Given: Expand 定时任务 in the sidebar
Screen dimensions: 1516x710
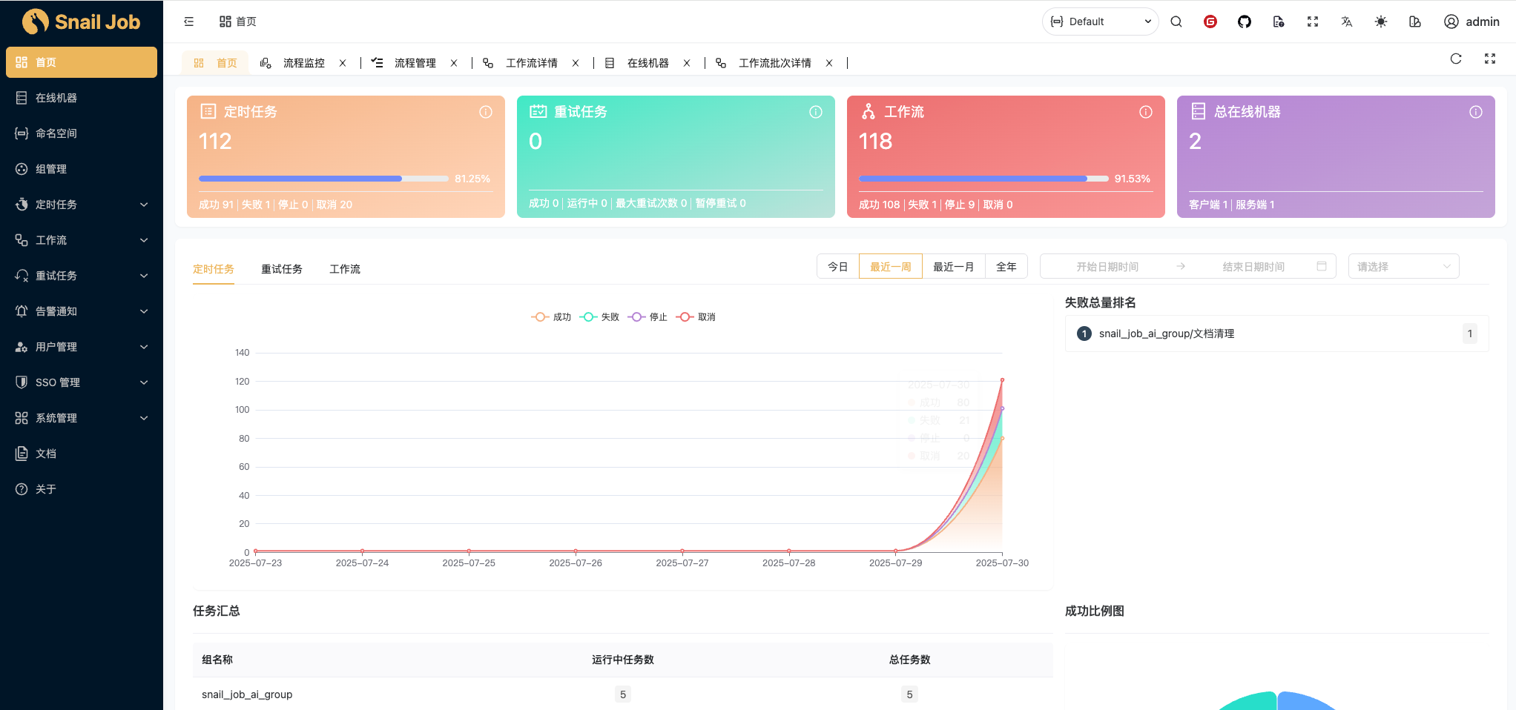Looking at the screenshot, I should point(82,205).
